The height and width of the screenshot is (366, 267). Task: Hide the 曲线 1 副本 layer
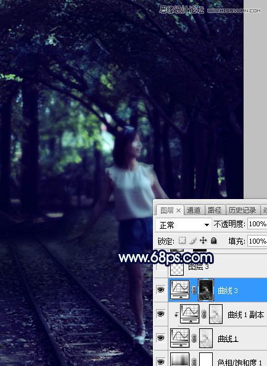point(160,314)
